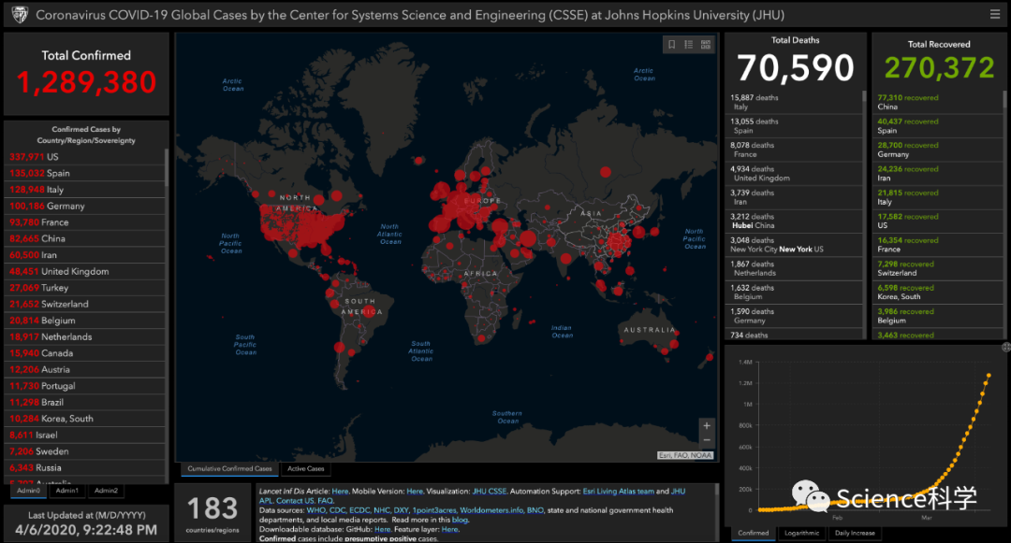The height and width of the screenshot is (543, 1011).
Task: Select Iran 60,500 confirmed row
Action: (x=85, y=255)
